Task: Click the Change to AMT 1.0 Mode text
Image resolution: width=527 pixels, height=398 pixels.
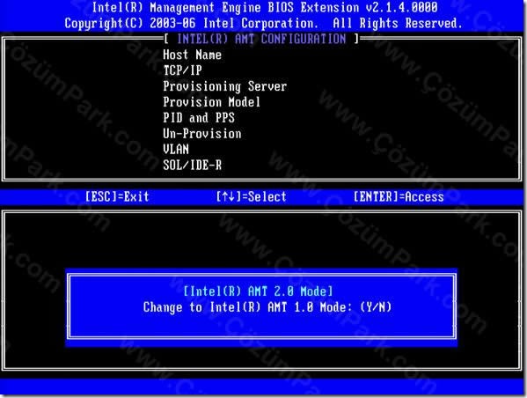Action: tap(247, 306)
